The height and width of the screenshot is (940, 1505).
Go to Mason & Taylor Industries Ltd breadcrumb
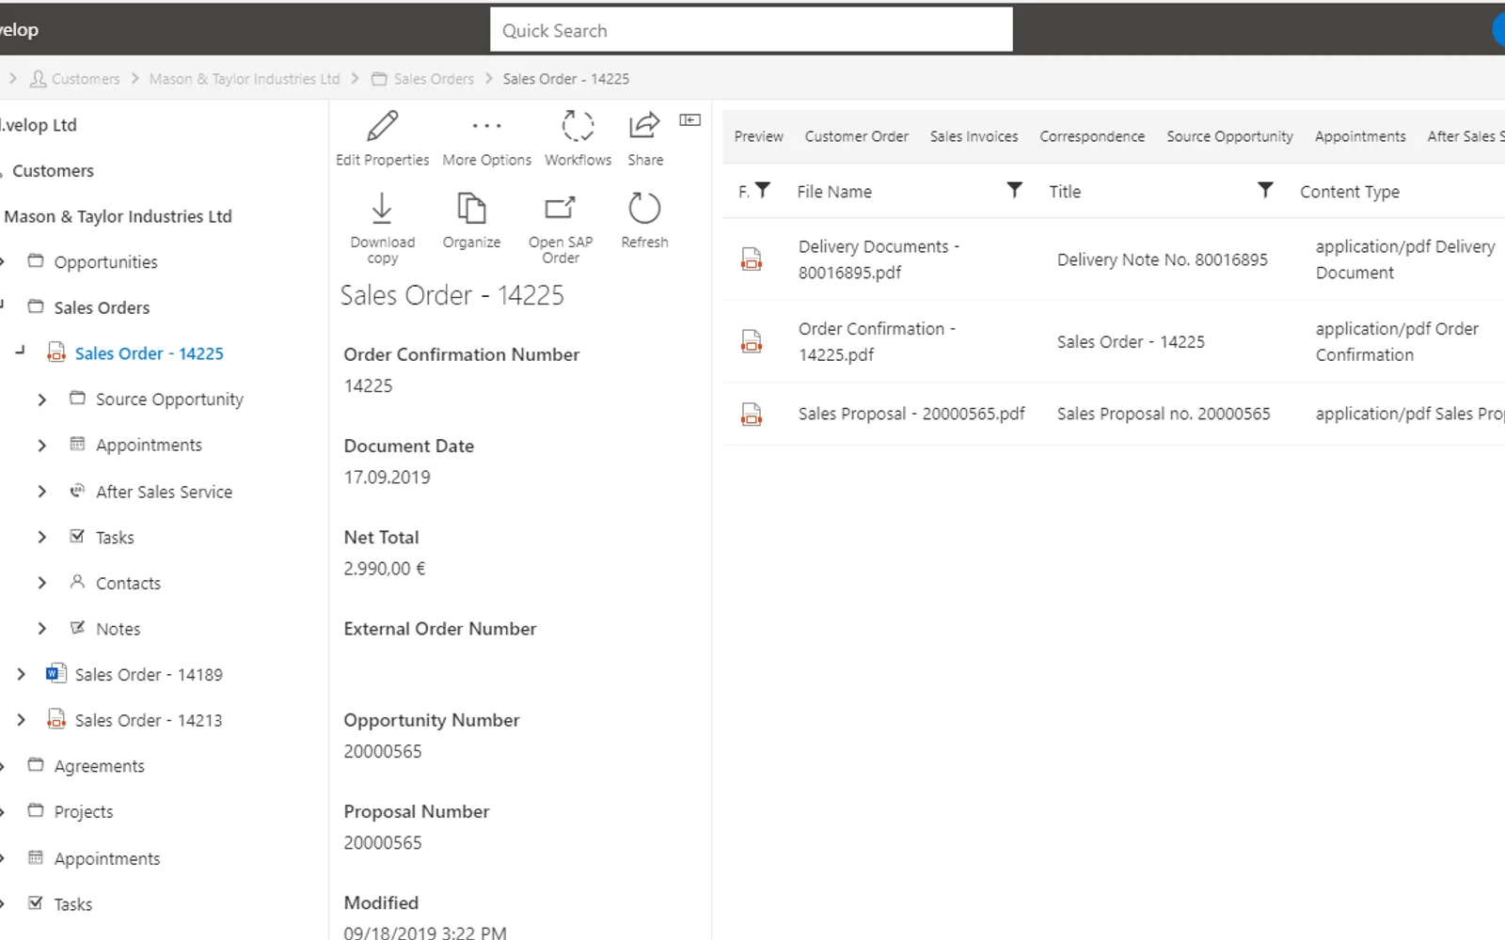coord(245,79)
